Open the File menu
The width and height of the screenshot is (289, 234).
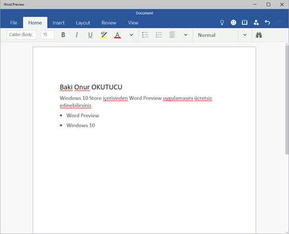tap(14, 23)
